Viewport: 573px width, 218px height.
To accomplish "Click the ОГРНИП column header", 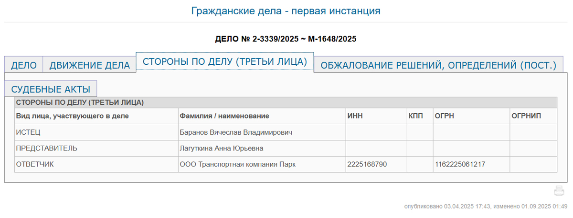I will click(527, 116).
